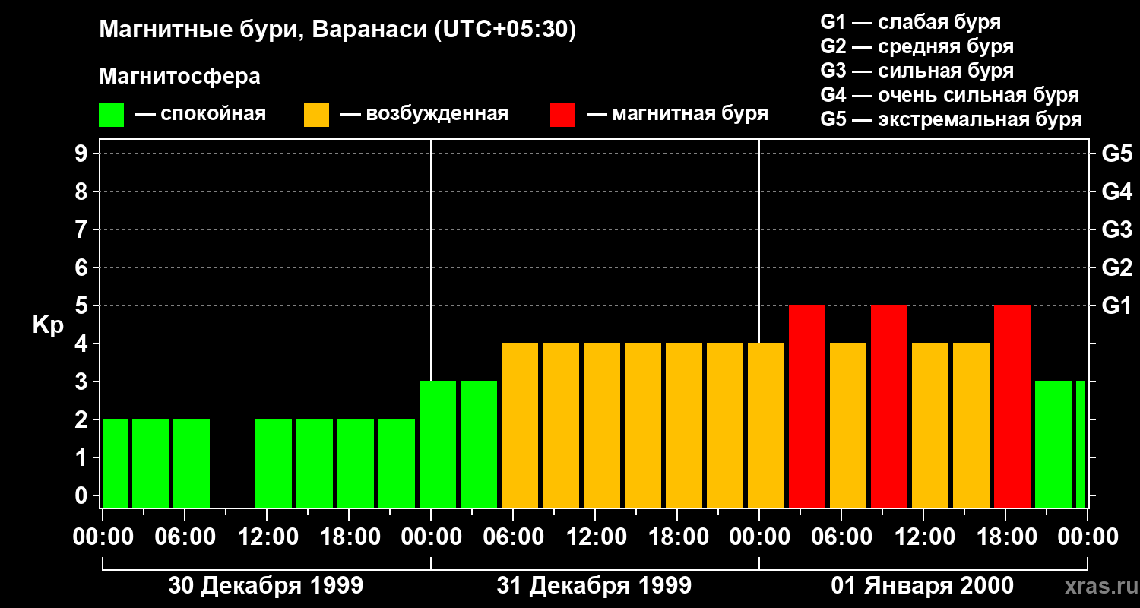Click the G2 label on right axis
Image resolution: width=1140 pixels, height=608 pixels.
(1116, 268)
